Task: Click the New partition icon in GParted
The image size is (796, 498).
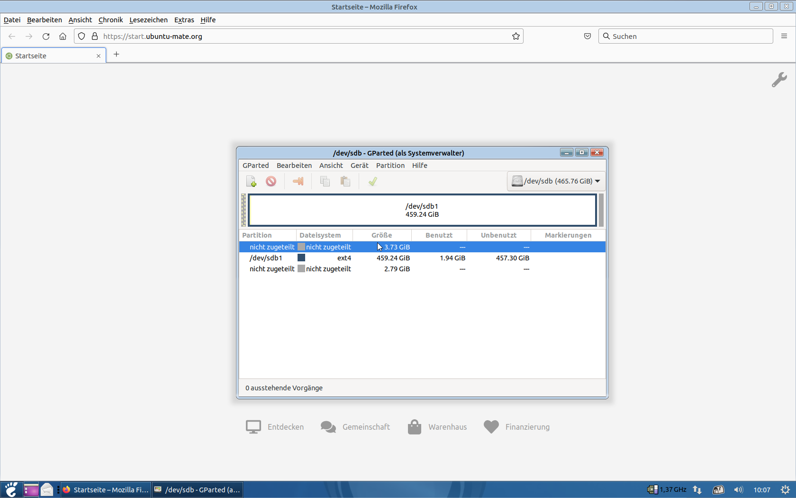Action: [251, 181]
